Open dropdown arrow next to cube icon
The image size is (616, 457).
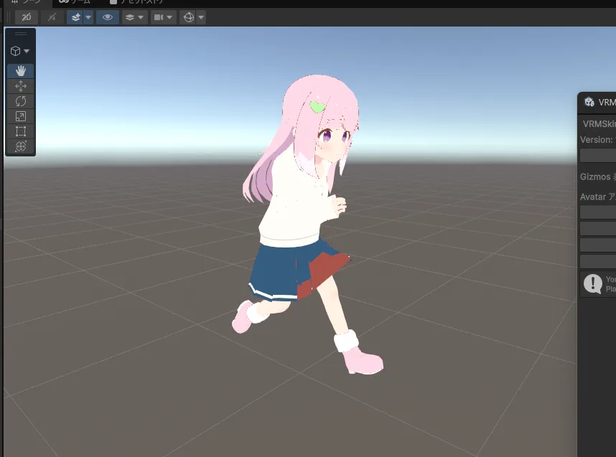(27, 51)
